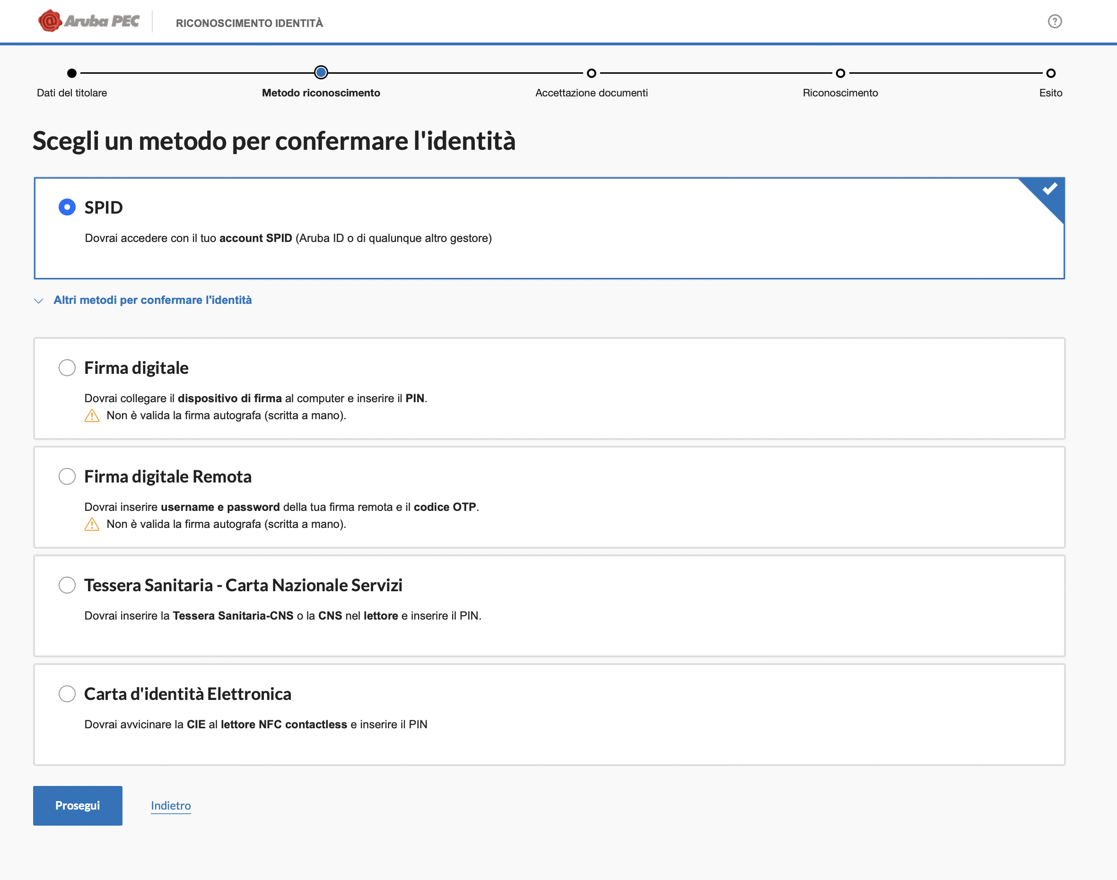1117x880 pixels.
Task: Click 'Dovrai collegare il dispositivo di firma' description
Action: click(x=256, y=398)
